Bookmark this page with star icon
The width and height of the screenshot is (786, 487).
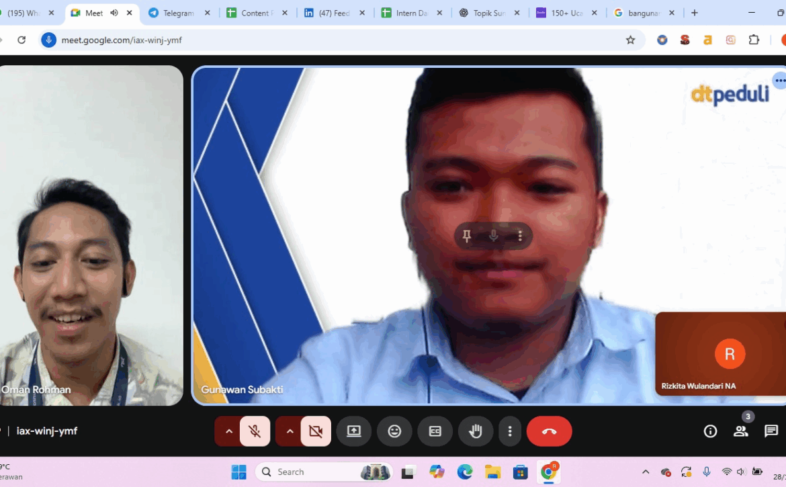[630, 40]
